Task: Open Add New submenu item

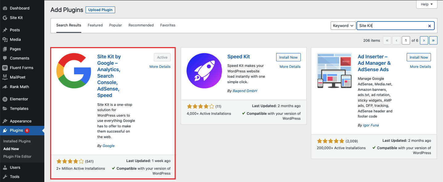Action: [11, 149]
